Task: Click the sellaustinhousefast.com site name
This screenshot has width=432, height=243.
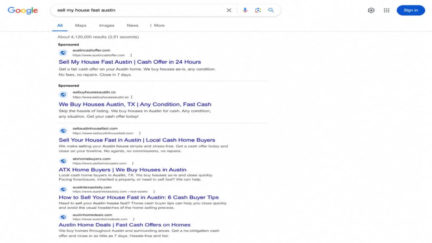Action: (95, 128)
